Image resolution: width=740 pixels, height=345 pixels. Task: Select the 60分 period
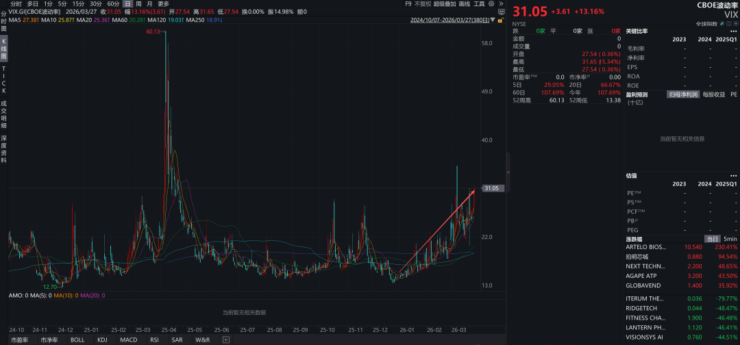click(x=113, y=4)
